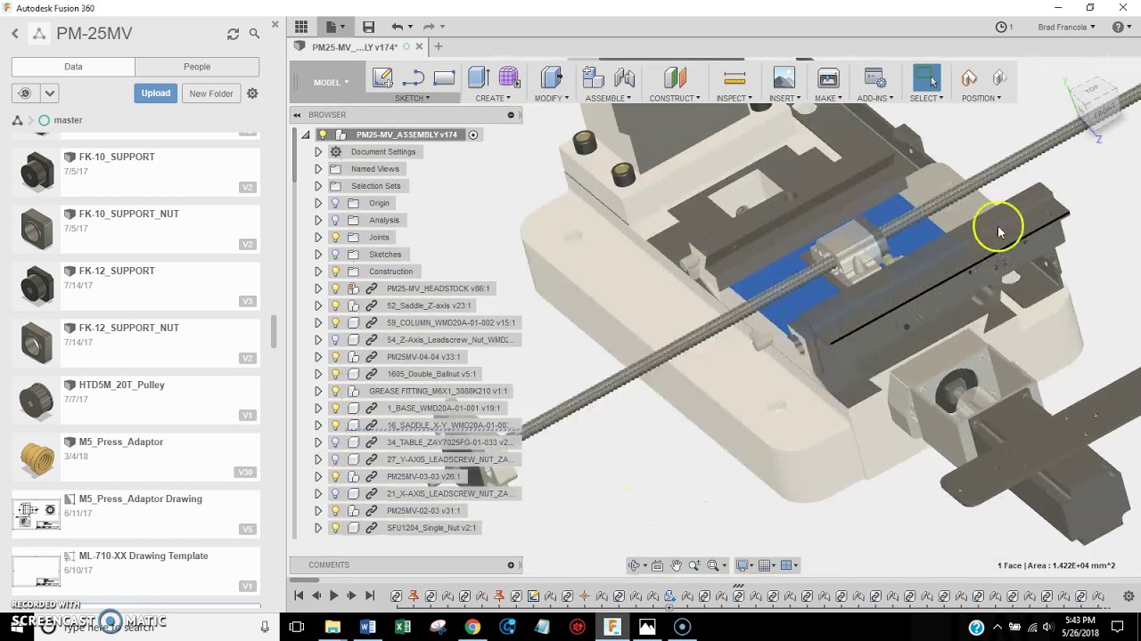This screenshot has height=641, width=1141.
Task: Open the MODEL workspace dropdown
Action: point(331,83)
